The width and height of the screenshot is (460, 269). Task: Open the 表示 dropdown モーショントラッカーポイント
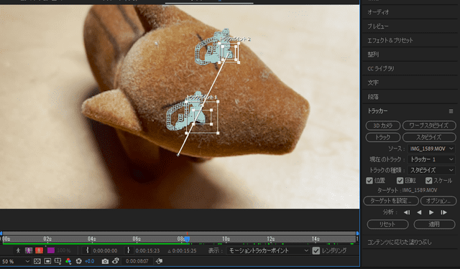click(x=268, y=250)
